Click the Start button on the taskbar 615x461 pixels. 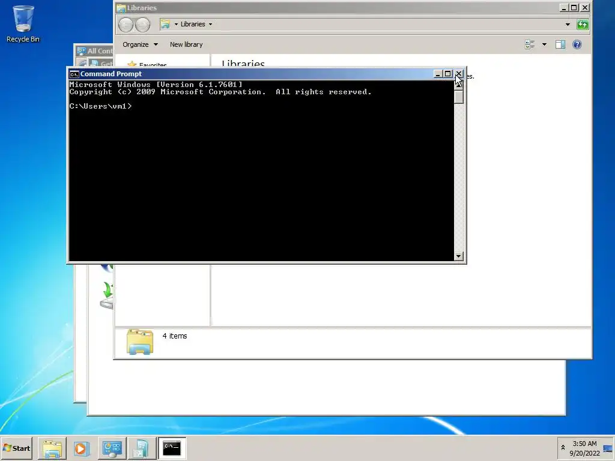click(x=16, y=448)
